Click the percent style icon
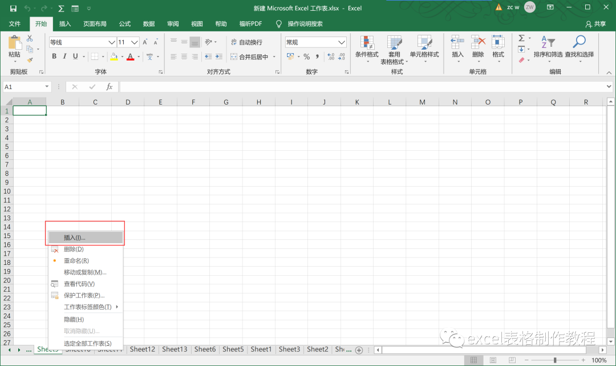Image resolution: width=616 pixels, height=366 pixels. (x=307, y=57)
